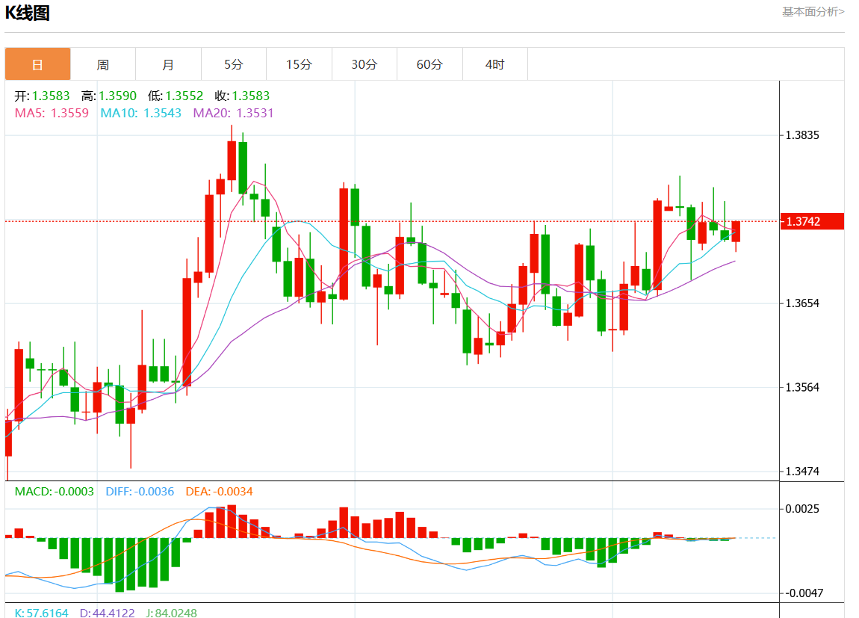The height and width of the screenshot is (618, 859).
Task: Click the MA20: 1.3531 label
Action: click(233, 113)
